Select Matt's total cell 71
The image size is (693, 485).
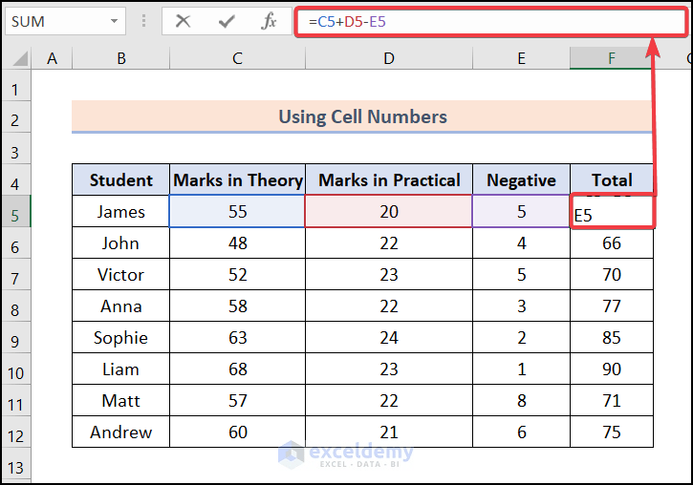pos(612,400)
